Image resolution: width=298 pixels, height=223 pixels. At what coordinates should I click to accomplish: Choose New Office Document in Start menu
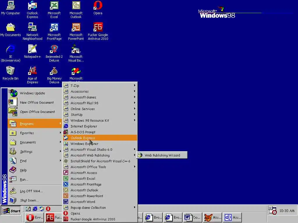pyautogui.click(x=35, y=102)
